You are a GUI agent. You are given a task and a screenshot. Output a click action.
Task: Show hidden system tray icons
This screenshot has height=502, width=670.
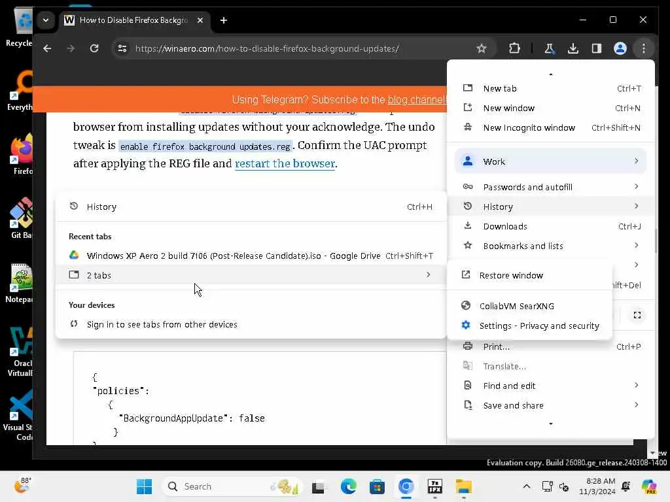tap(527, 486)
